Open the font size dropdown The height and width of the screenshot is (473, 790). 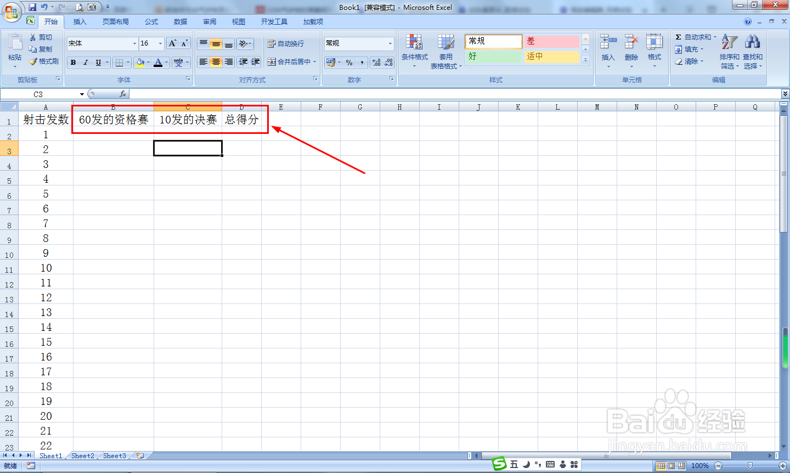[x=160, y=43]
